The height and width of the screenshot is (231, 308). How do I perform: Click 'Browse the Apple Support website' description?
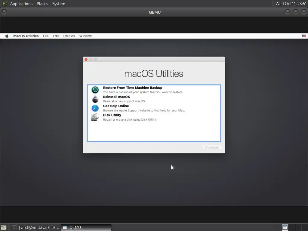coord(144,110)
